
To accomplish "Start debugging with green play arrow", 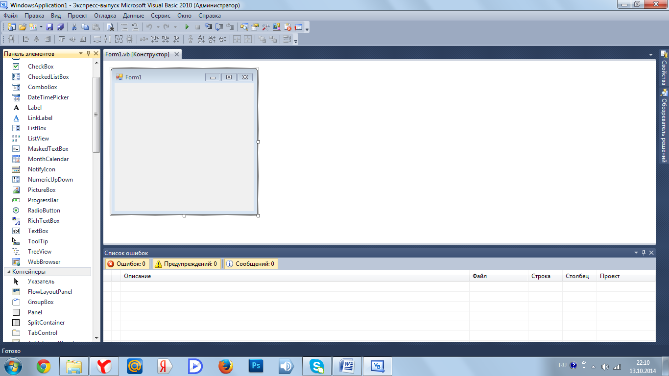I will [187, 27].
